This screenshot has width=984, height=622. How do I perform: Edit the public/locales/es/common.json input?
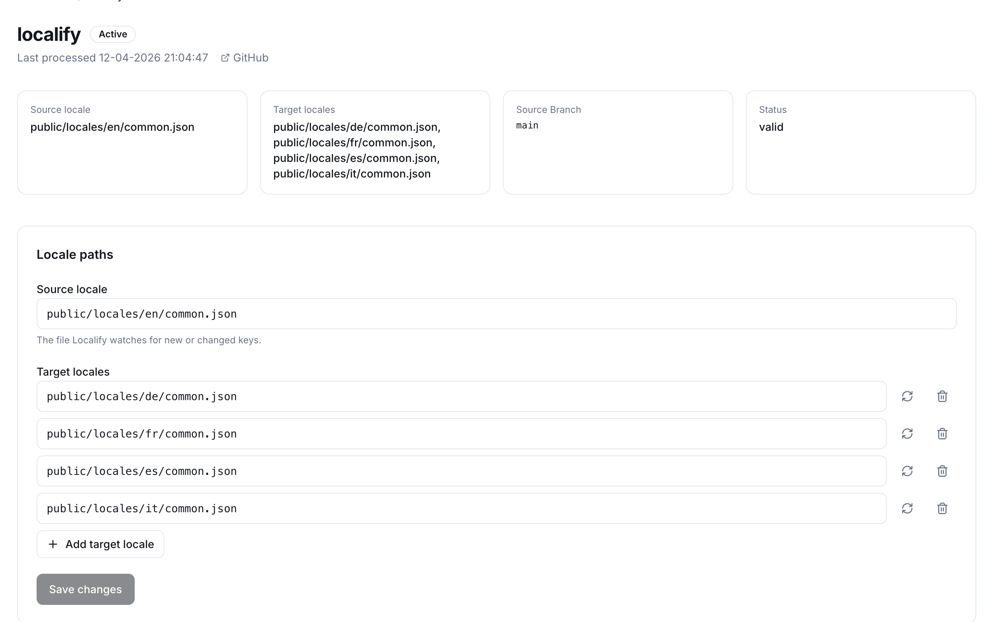[x=461, y=471]
